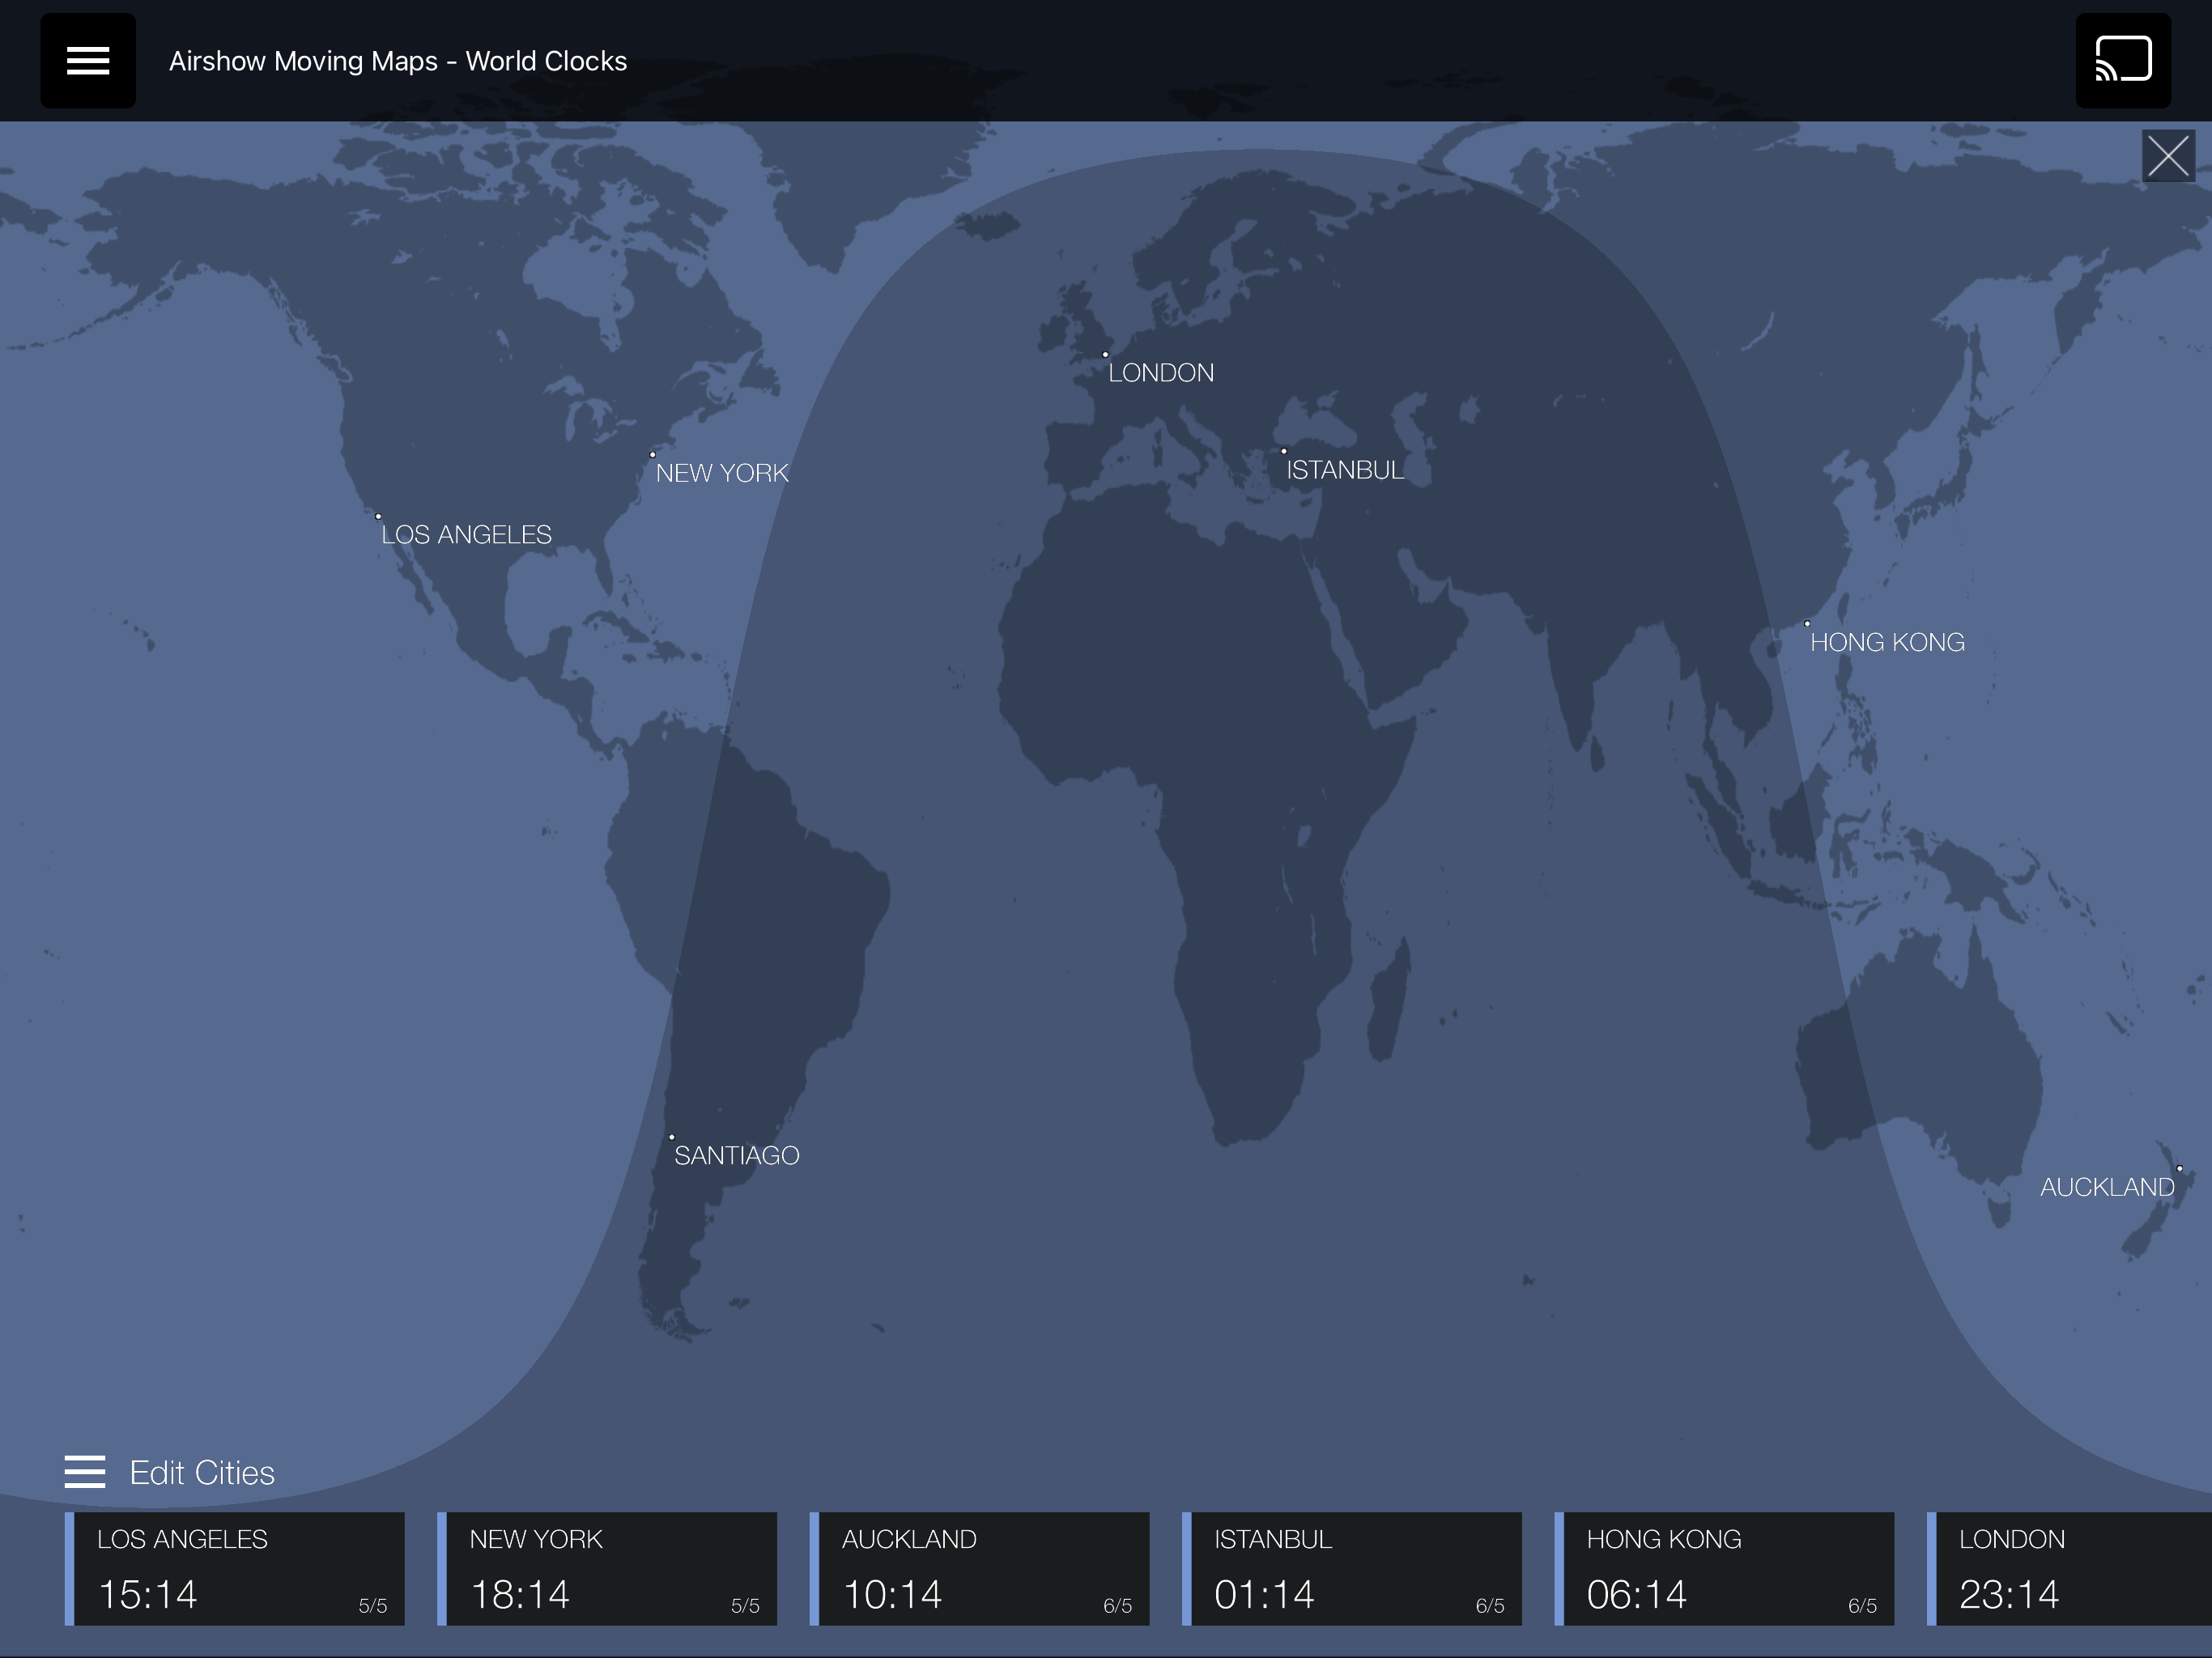Open the hamburger main menu
The height and width of the screenshot is (1658, 2212).
coord(88,60)
